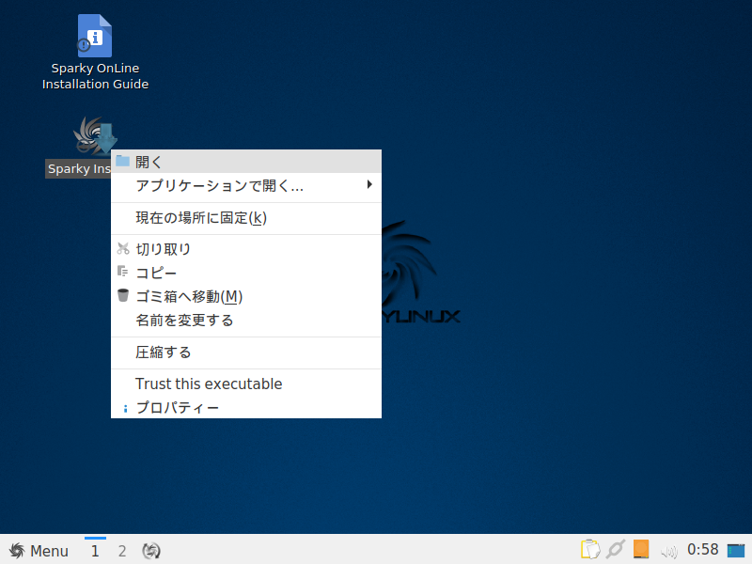
Task: Click the network disconnected tray icon
Action: 616,550
